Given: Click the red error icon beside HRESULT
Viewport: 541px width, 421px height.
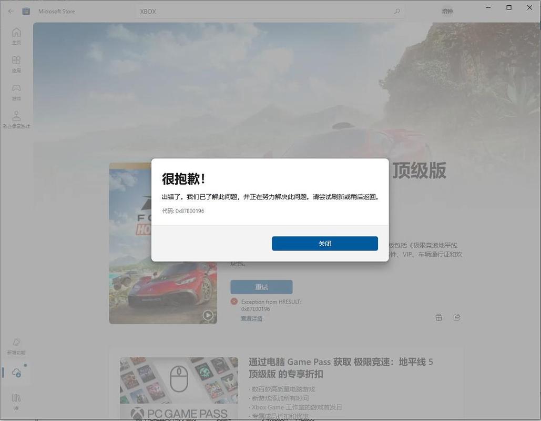Looking at the screenshot, I should [234, 302].
